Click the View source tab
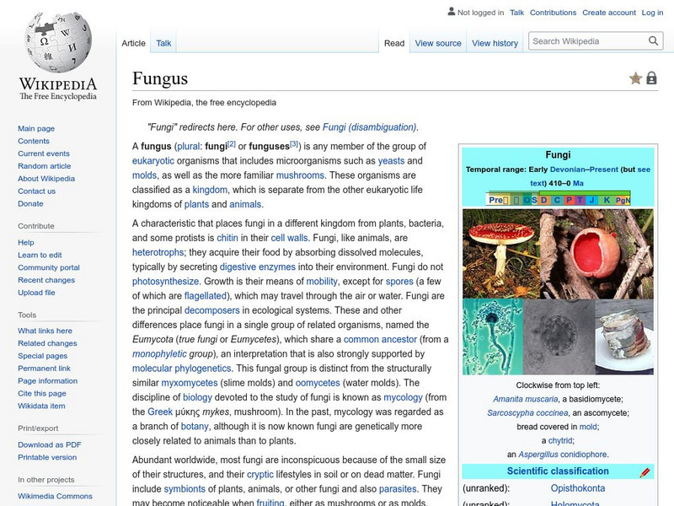This screenshot has height=506, width=674. [439, 42]
